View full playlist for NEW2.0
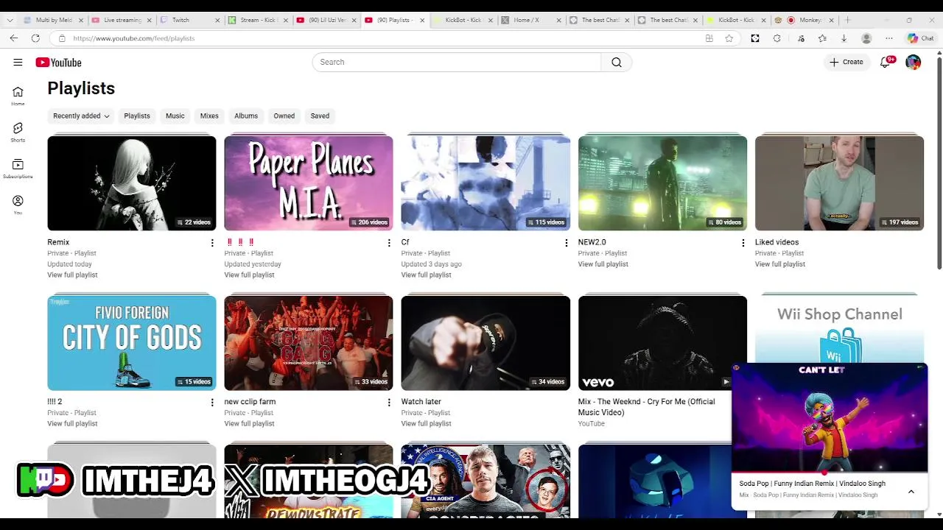The width and height of the screenshot is (943, 530). (x=603, y=264)
